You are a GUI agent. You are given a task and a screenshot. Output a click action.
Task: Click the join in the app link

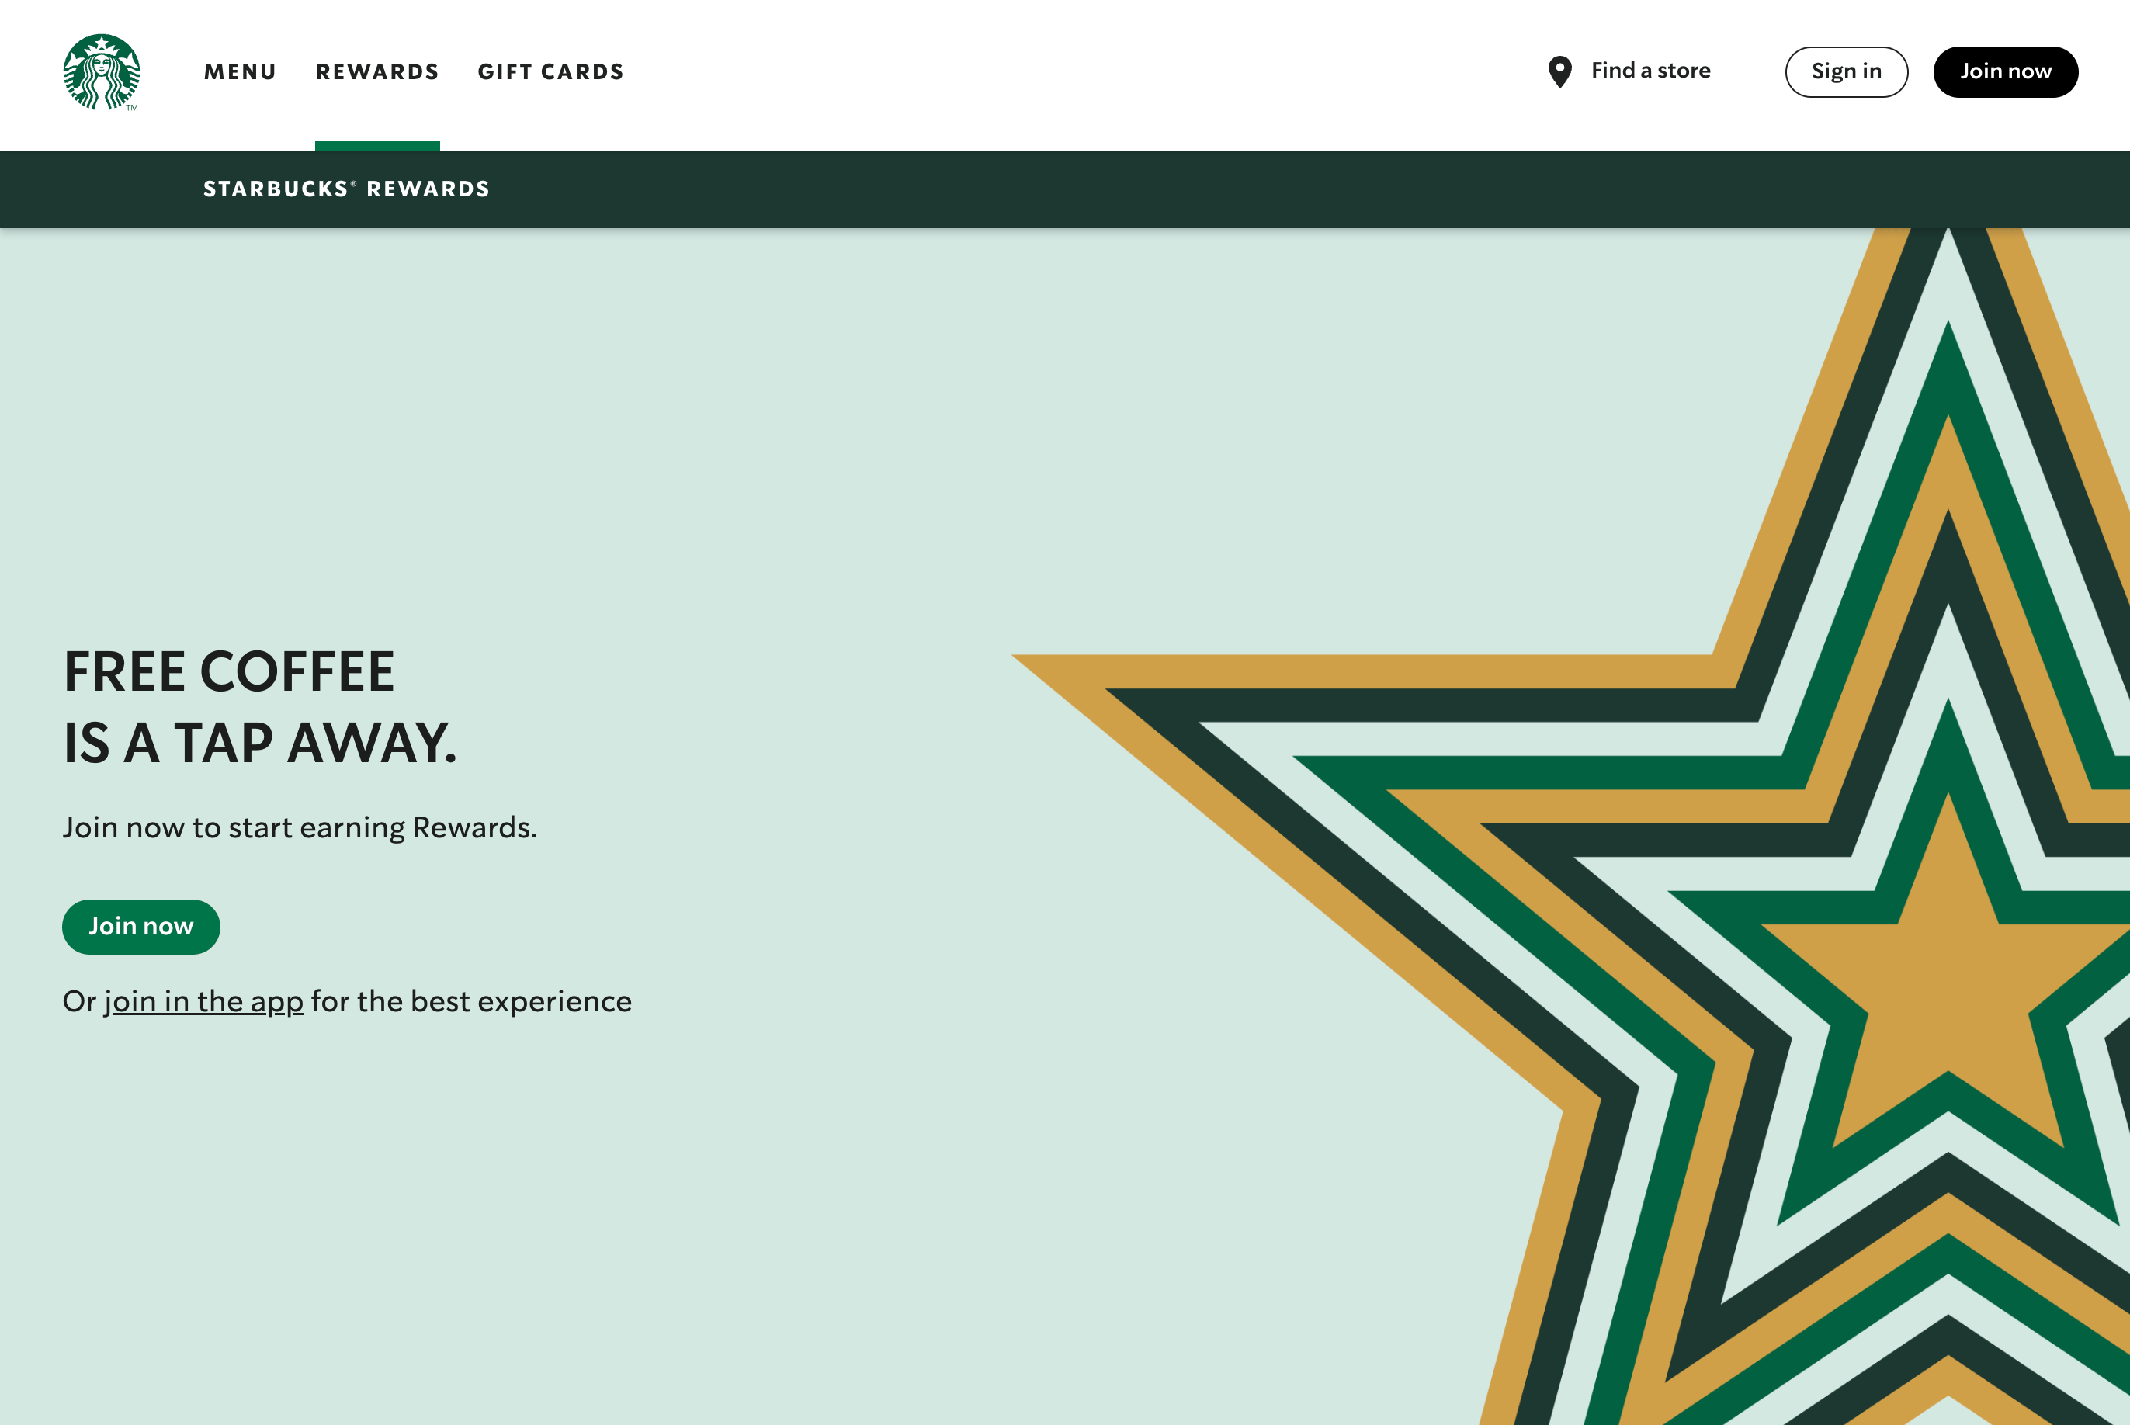click(x=203, y=999)
